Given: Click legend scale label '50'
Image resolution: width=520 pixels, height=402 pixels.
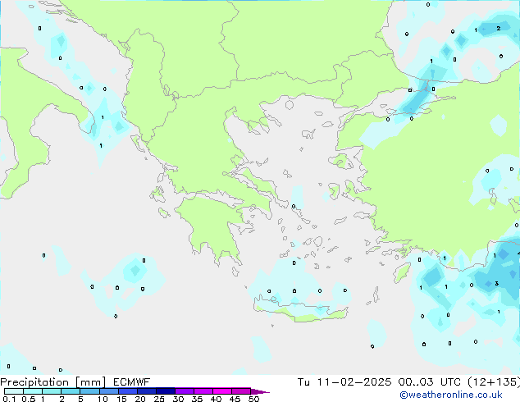Looking at the screenshot, I should pos(253,399).
